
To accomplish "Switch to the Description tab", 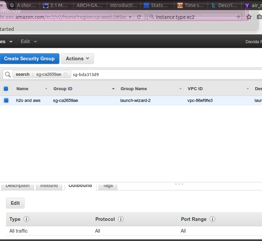I will (17, 186).
